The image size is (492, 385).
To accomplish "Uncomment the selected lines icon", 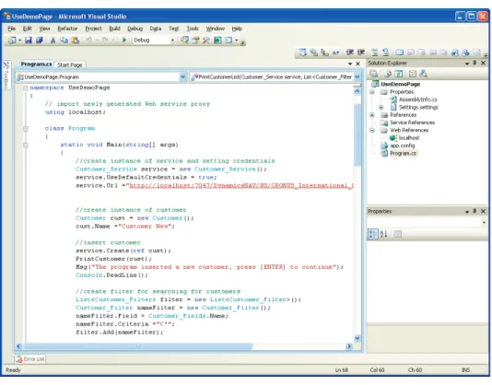I will click(x=385, y=52).
